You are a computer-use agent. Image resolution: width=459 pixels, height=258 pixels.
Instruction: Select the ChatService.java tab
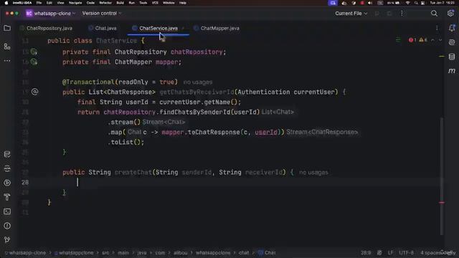pyautogui.click(x=158, y=29)
